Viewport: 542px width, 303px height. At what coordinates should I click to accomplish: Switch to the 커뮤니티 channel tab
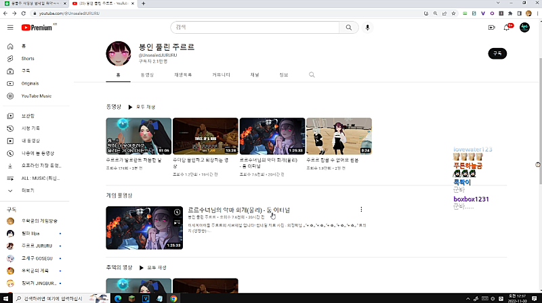[221, 74]
